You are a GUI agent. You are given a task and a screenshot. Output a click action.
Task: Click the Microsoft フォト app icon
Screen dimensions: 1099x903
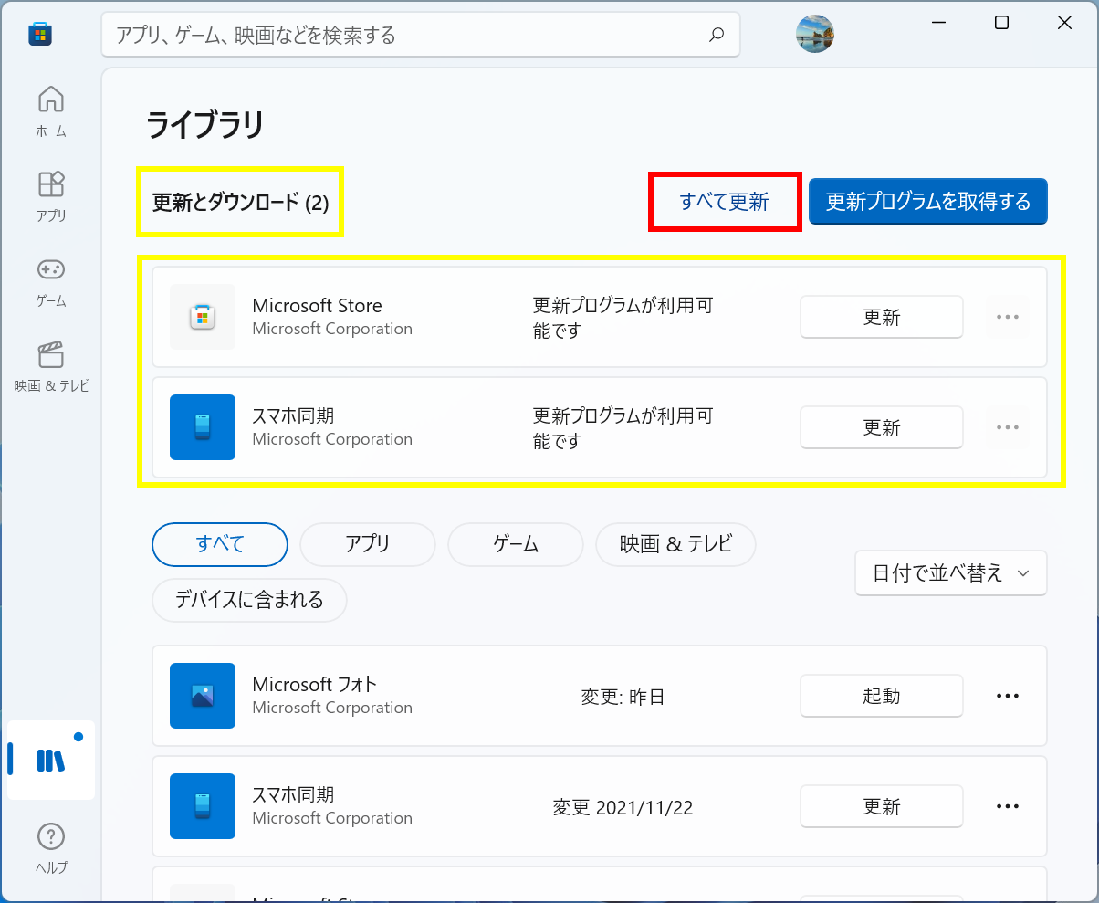[203, 696]
